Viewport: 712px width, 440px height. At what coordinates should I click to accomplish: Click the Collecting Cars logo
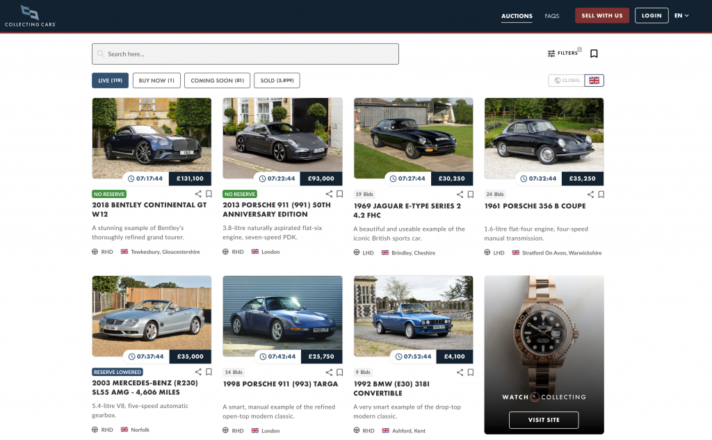[x=30, y=17]
